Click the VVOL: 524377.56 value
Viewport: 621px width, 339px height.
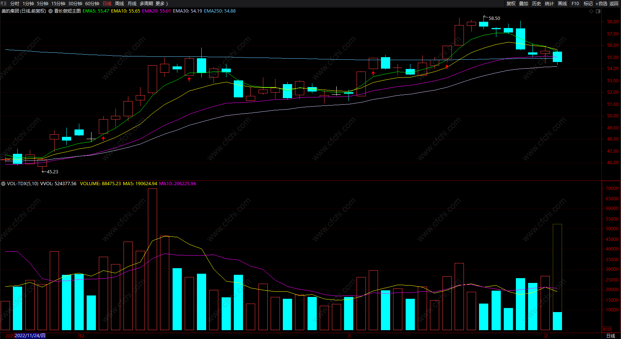click(x=58, y=184)
